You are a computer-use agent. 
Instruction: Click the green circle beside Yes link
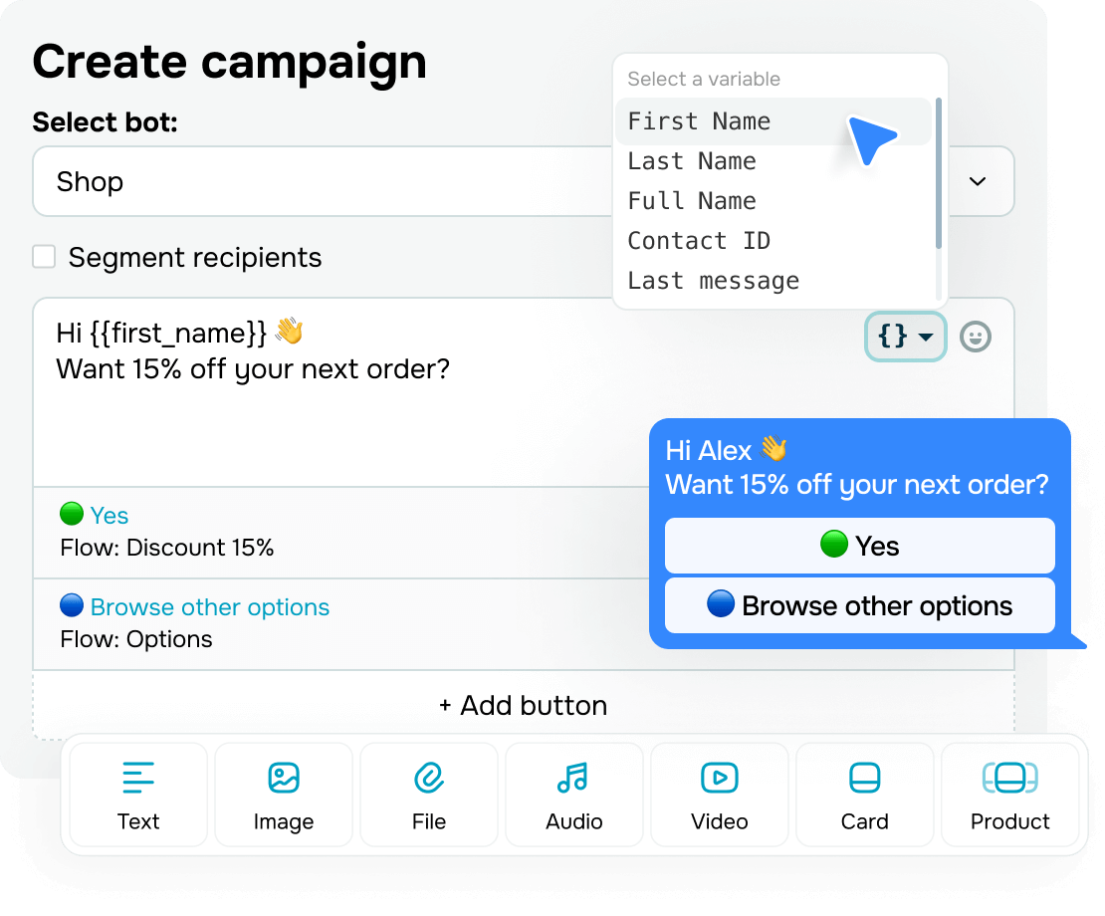pyautogui.click(x=71, y=514)
